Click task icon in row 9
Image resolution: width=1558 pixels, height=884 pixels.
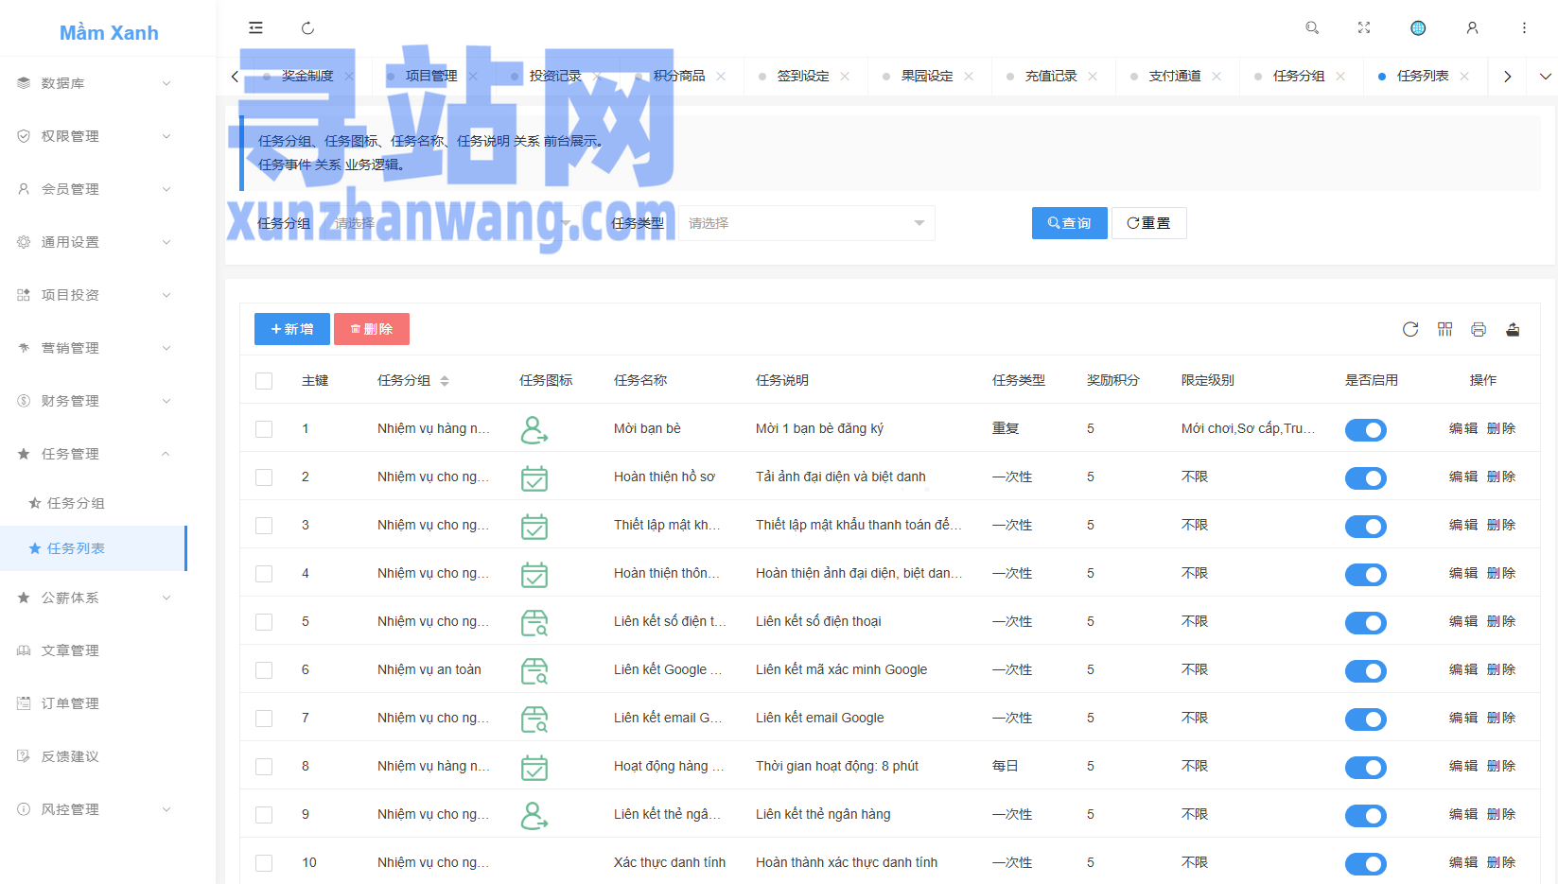coord(534,816)
